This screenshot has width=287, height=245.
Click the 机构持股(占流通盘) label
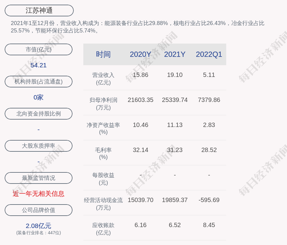coord(39,82)
